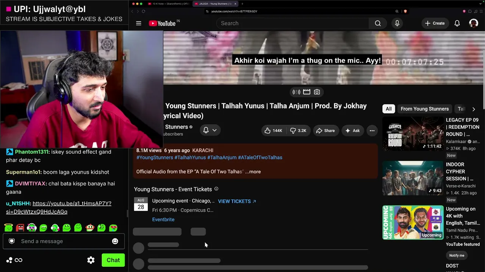Start voice search with the microphone
Screen dimensions: 485x272
397,23
